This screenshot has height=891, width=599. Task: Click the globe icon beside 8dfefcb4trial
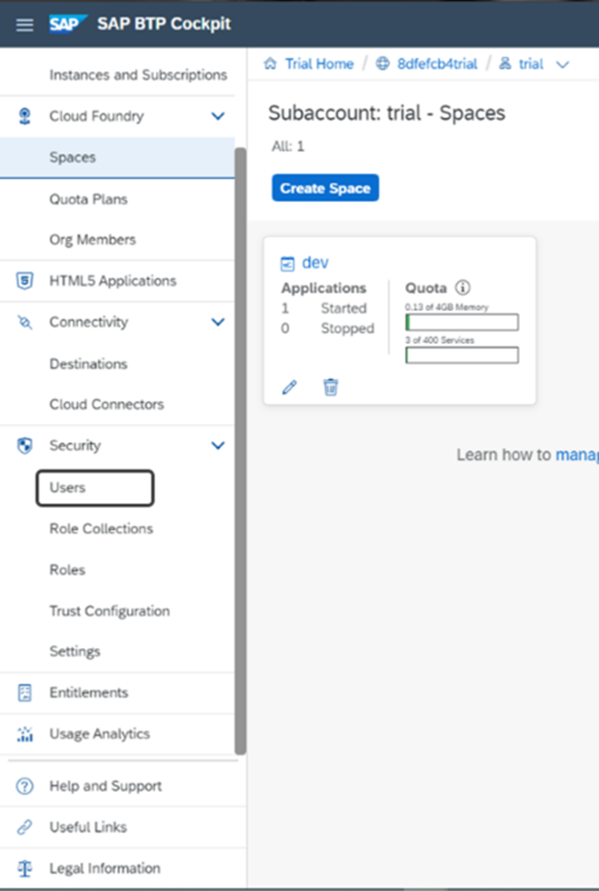click(382, 64)
